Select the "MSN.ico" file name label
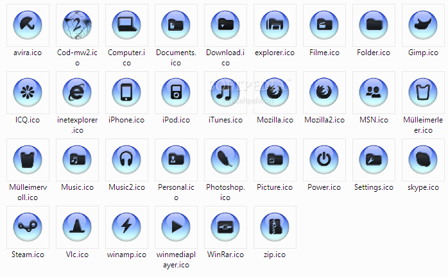 (374, 120)
